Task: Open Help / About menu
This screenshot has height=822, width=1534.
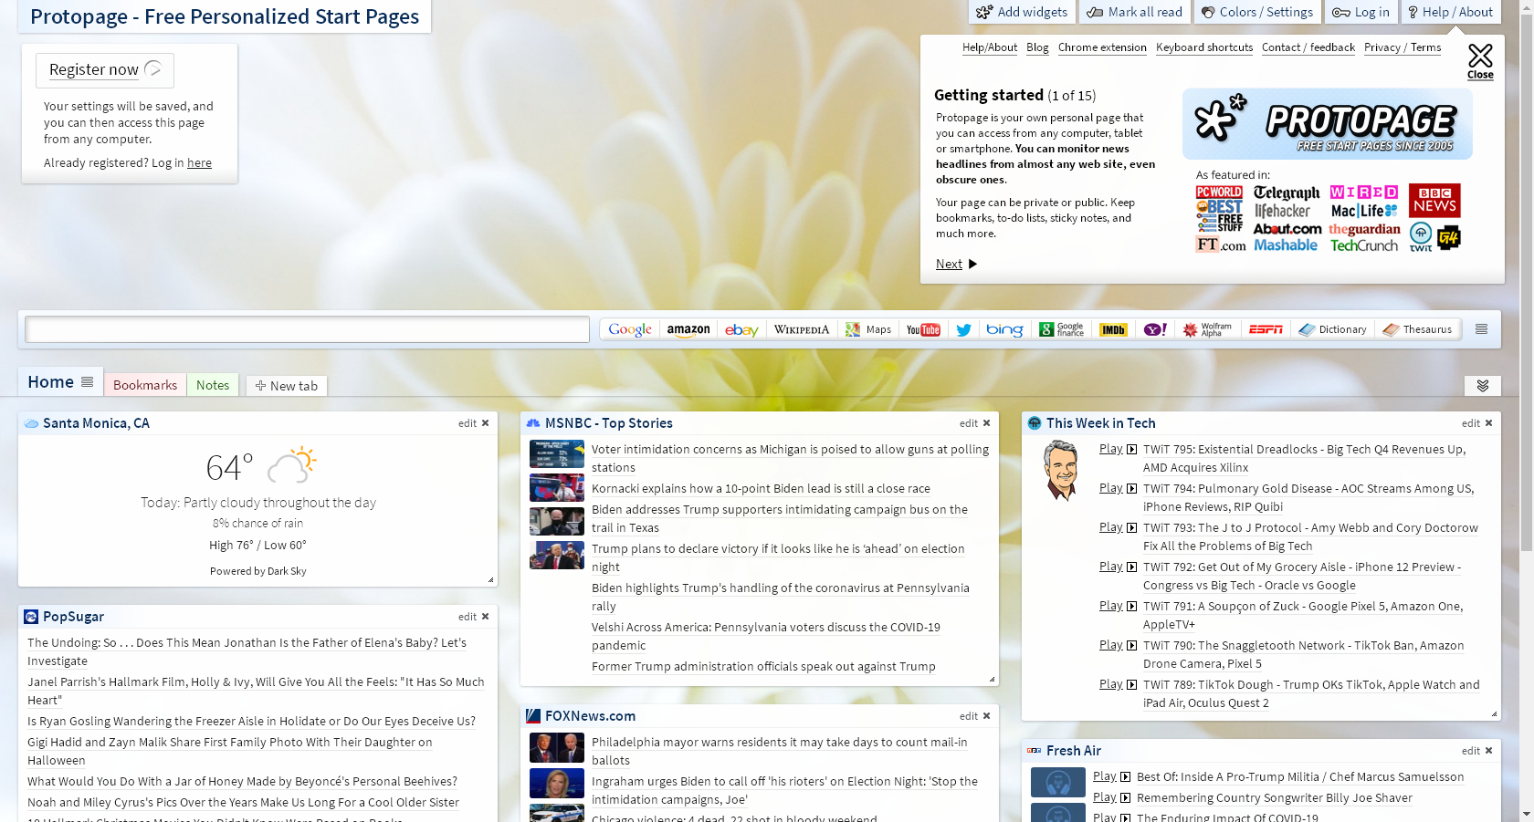Action: pos(1450,12)
